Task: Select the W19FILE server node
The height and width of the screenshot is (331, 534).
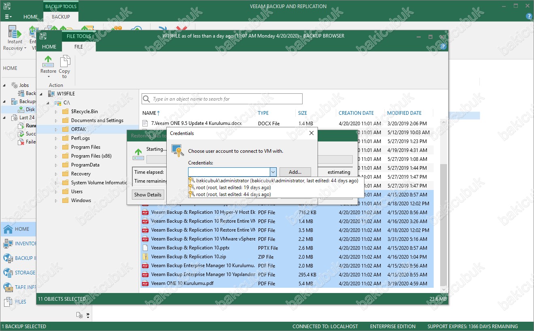Action: 66,94
